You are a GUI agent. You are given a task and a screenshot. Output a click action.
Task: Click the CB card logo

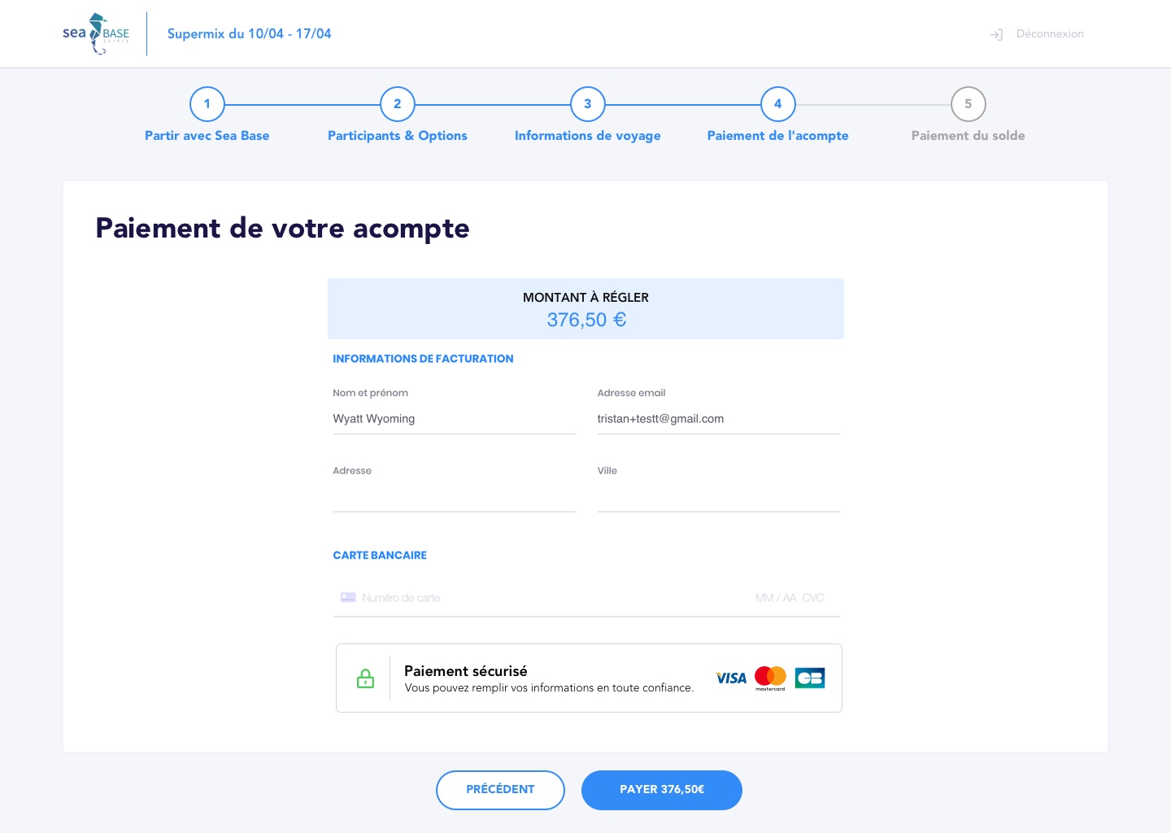coord(810,678)
